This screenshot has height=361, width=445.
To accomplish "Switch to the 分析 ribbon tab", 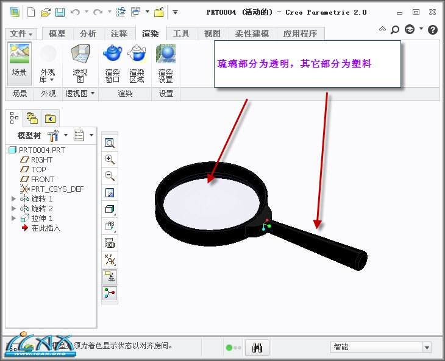I will click(x=88, y=33).
